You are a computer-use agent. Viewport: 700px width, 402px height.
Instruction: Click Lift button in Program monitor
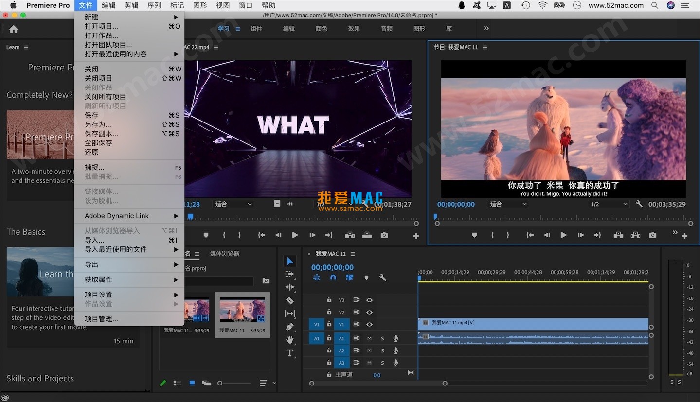tap(618, 235)
